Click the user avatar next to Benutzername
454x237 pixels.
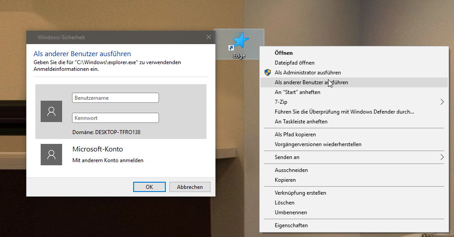[x=51, y=111]
